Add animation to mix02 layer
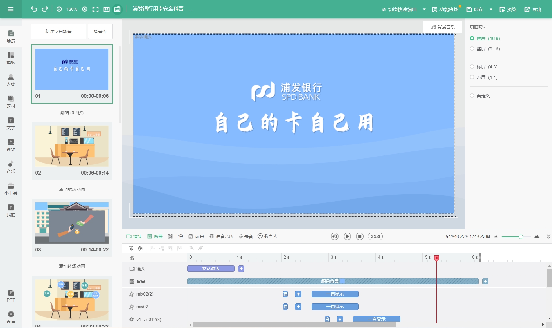 click(x=298, y=307)
